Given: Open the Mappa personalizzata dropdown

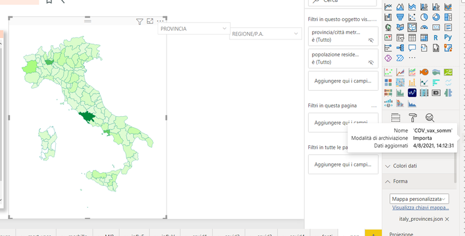Looking at the screenshot, I should 419,199.
